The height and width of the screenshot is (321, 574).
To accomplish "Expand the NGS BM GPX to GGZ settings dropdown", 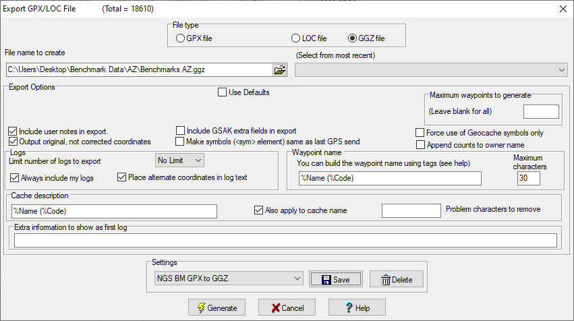I will (x=229, y=278).
